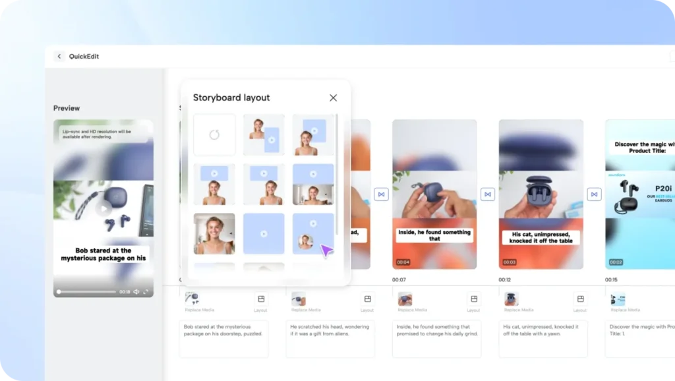Close the Storyboard layout panel
Screen dimensions: 675x381
coord(333,98)
